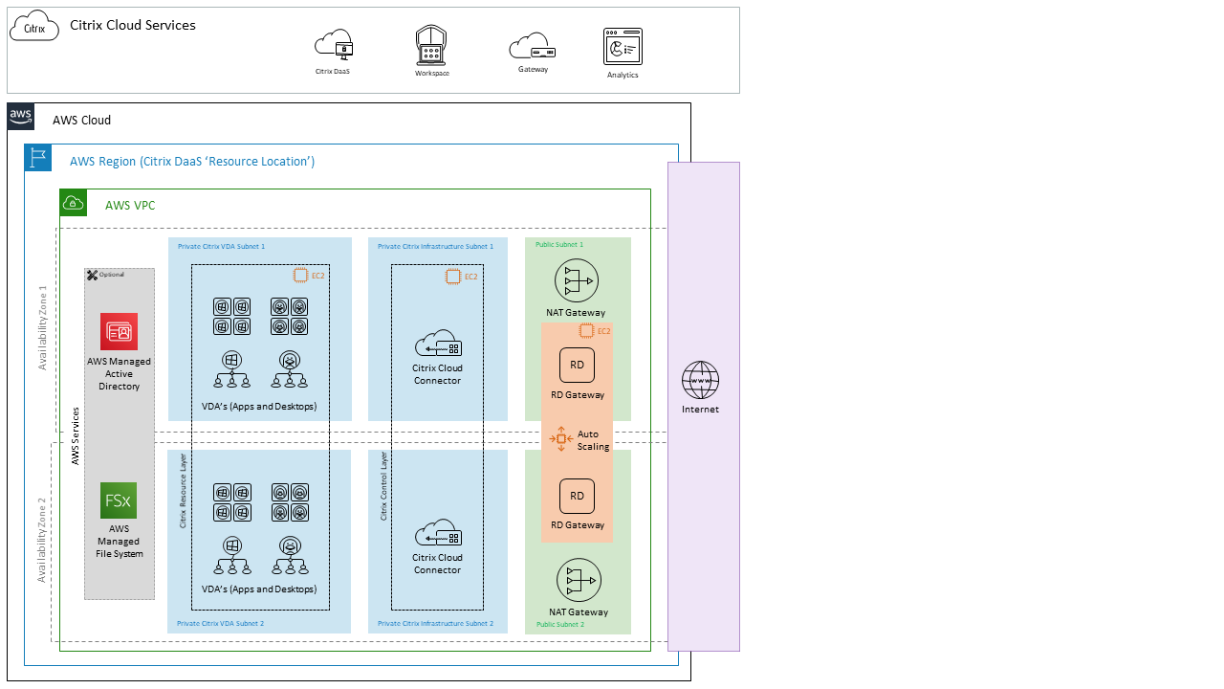Select the vertical "AWS Services" label
The height and width of the screenshot is (689, 1224).
(76, 436)
